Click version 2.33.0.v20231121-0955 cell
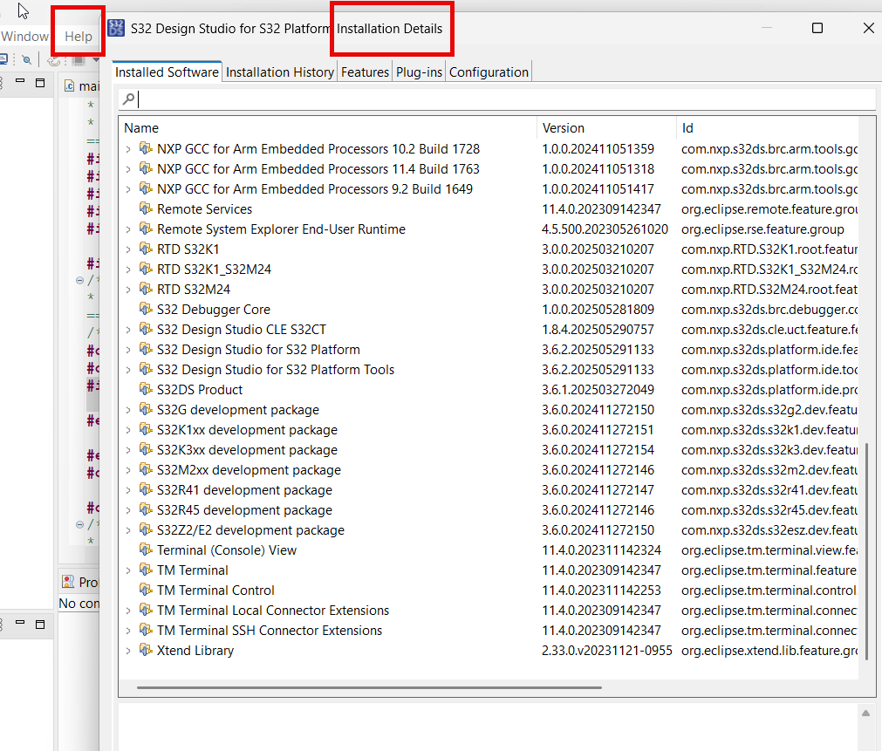882x751 pixels. (x=607, y=651)
